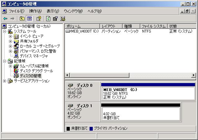
Task: Click the Properties toolbar icon
Action: coord(55,19)
